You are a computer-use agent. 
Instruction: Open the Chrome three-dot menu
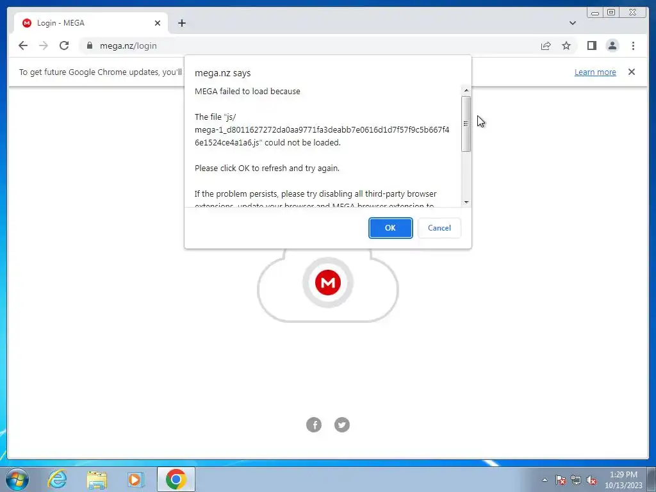pos(633,45)
